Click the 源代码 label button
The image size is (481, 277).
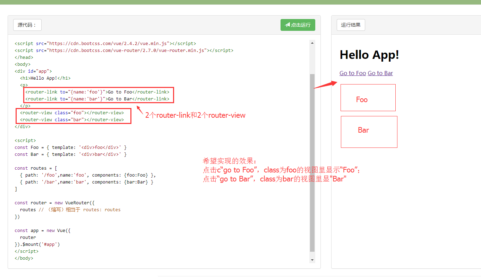(27, 25)
